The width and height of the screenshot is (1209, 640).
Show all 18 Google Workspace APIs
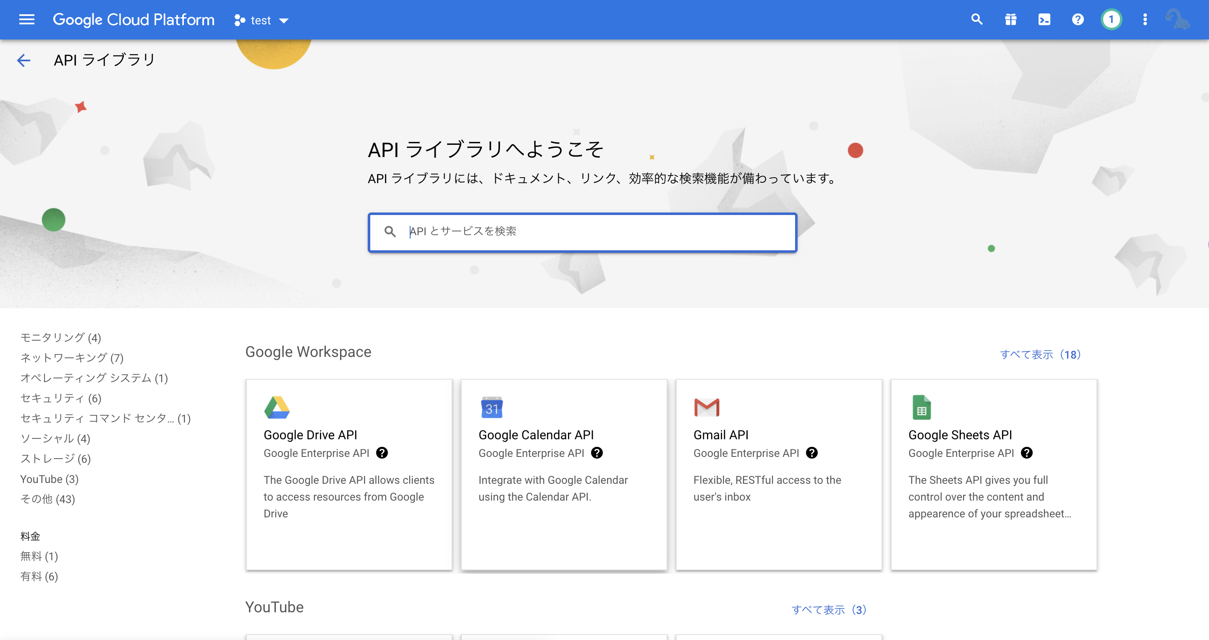pyautogui.click(x=1040, y=354)
